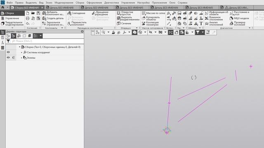Expand the Системы координат tree node
The image size is (264, 148).
click(x=21, y=52)
